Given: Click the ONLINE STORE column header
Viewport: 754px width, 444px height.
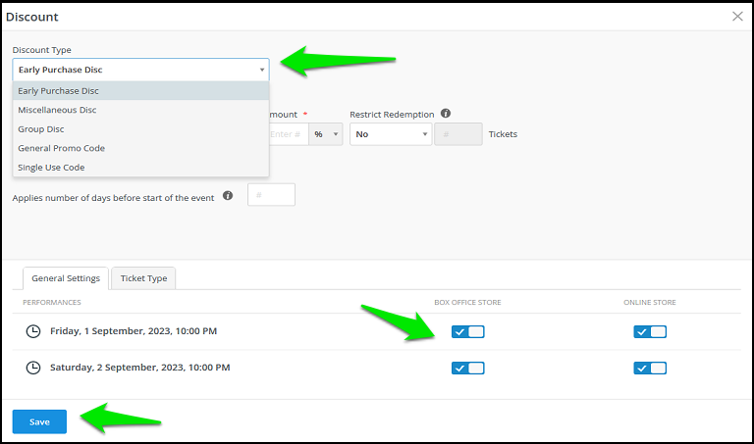Looking at the screenshot, I should (x=650, y=303).
